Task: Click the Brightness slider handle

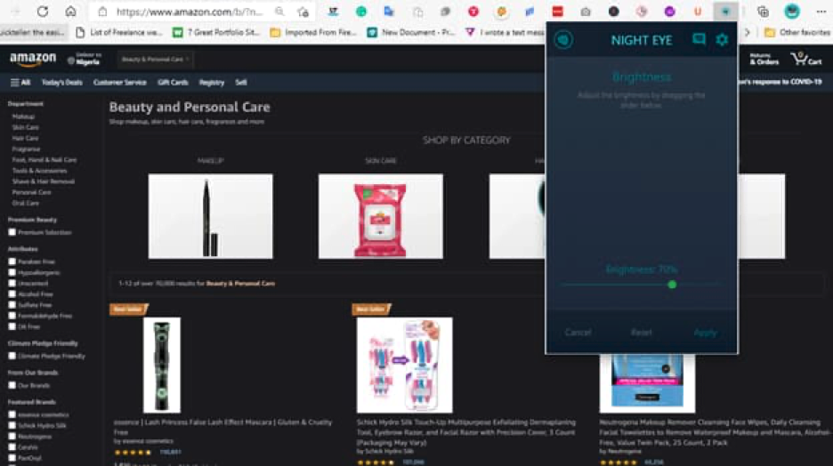Action: [x=672, y=285]
